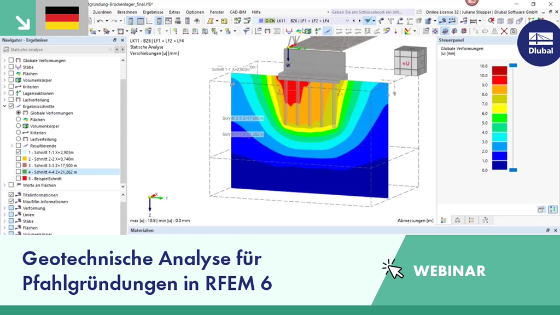Click the snap target crosshair icon
This screenshot has width=560, height=315.
click(x=435, y=31)
